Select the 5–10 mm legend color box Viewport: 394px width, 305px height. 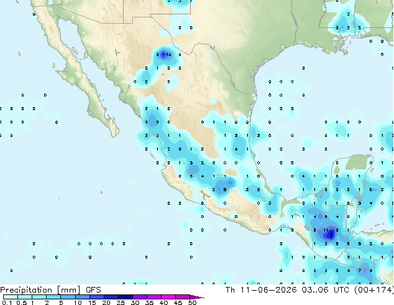click(68, 297)
